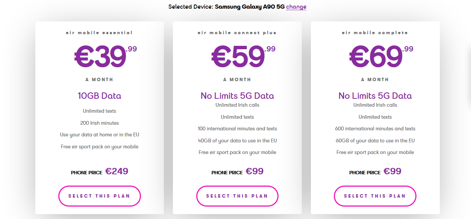Click the €99 phone price on connect plus

pyautogui.click(x=254, y=171)
